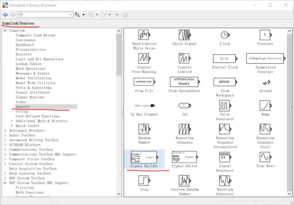Click the forward navigation arrow
Screen dimensions: 294x205
[13, 14]
